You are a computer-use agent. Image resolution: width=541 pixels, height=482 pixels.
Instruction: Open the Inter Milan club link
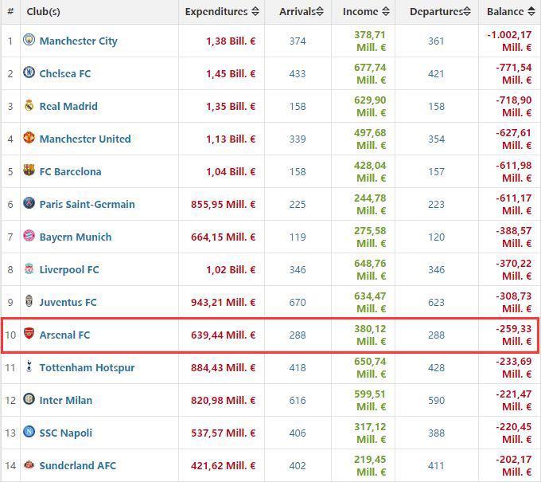(x=65, y=401)
